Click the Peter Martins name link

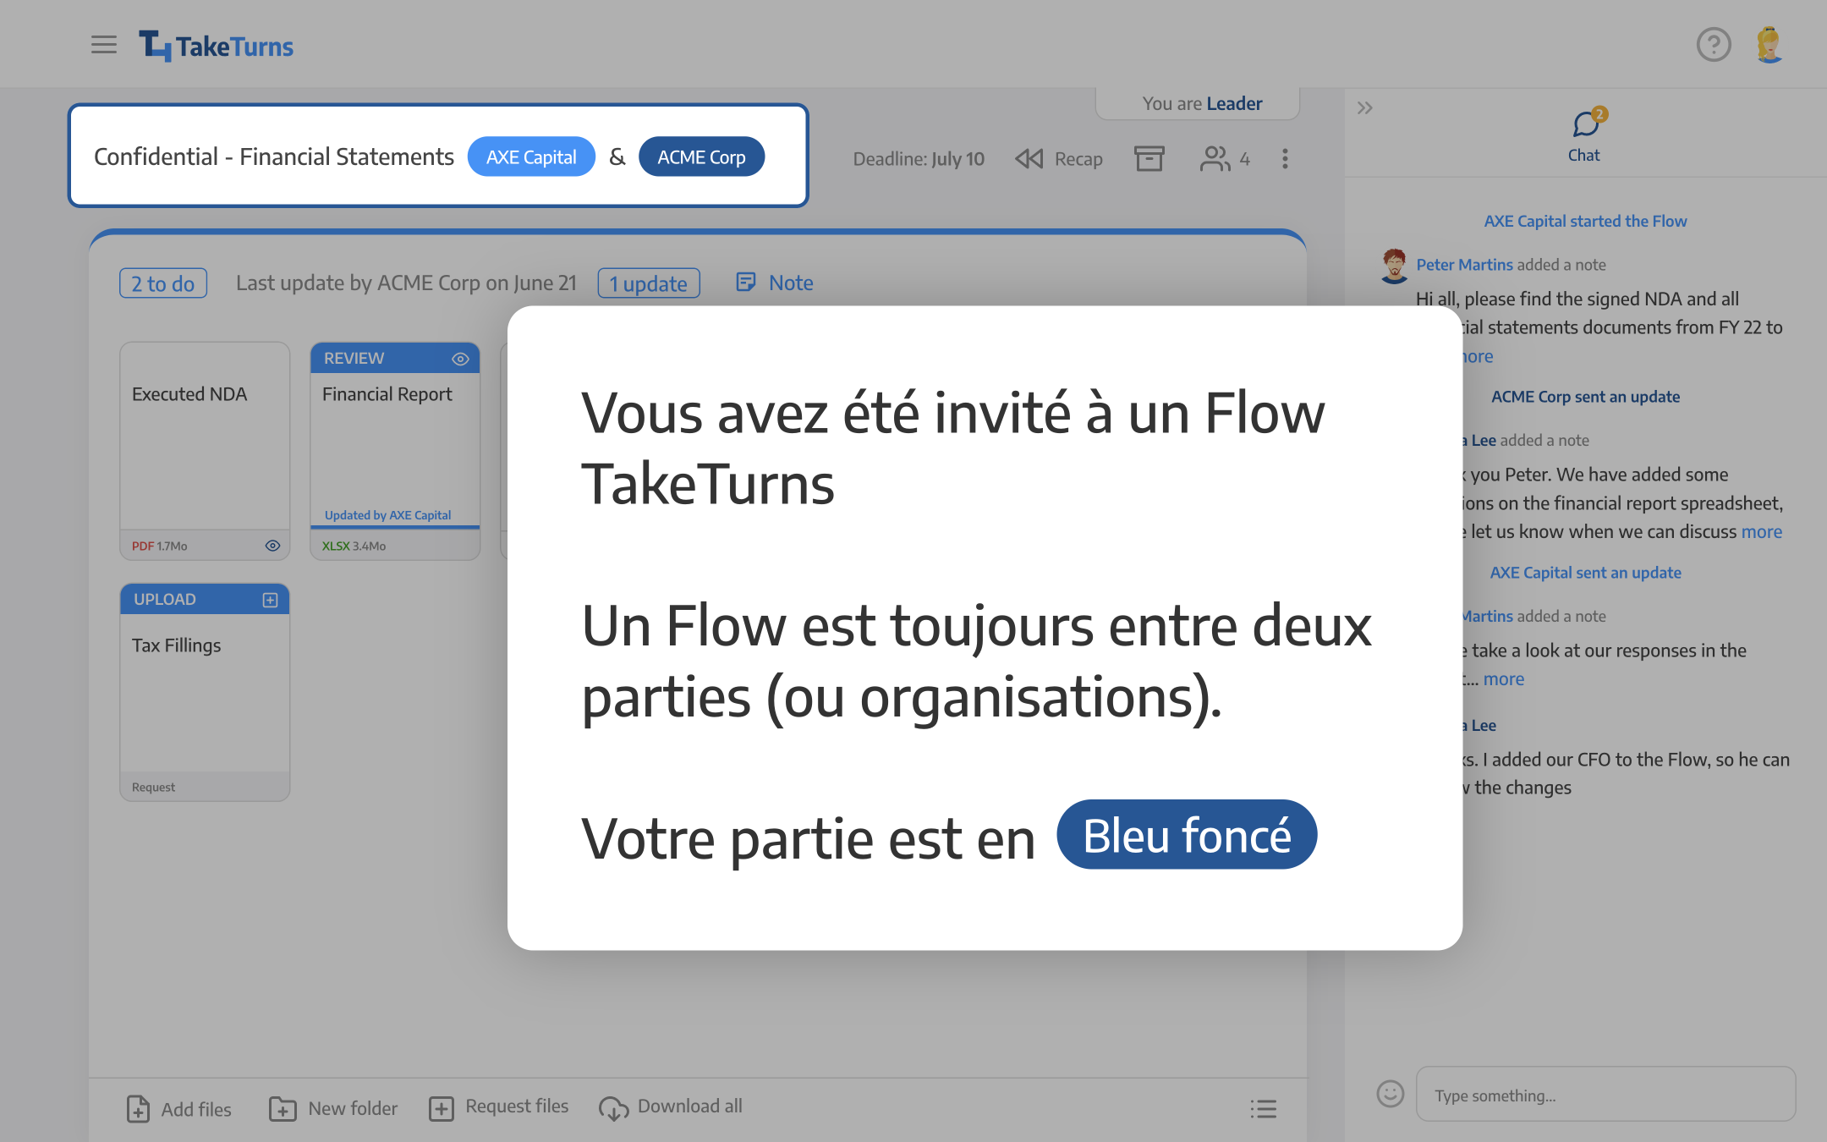(1464, 265)
